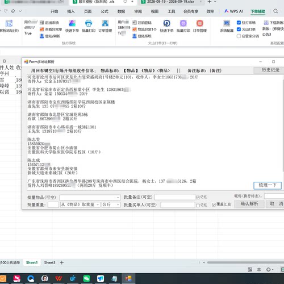Open the 开始 ribbon tab
Viewport: 284px width, 284px height.
pos(55,11)
